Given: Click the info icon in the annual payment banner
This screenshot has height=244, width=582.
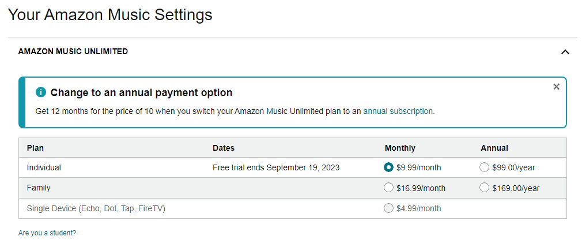Looking at the screenshot, I should pos(41,92).
